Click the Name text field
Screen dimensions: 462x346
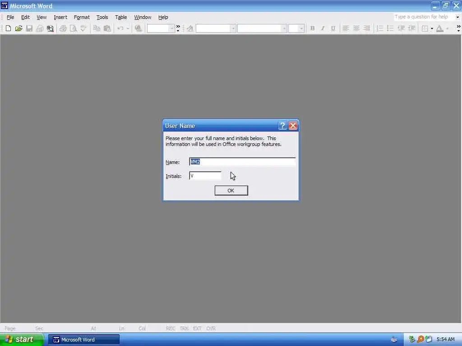point(242,162)
